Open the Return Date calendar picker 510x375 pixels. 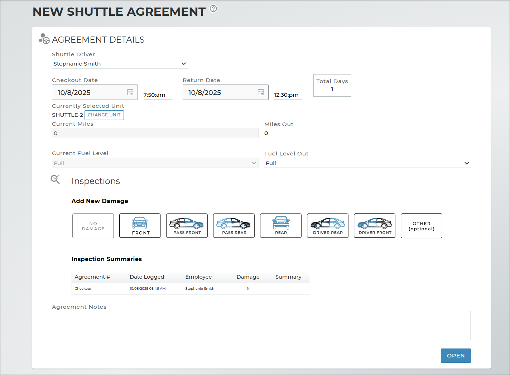(261, 92)
